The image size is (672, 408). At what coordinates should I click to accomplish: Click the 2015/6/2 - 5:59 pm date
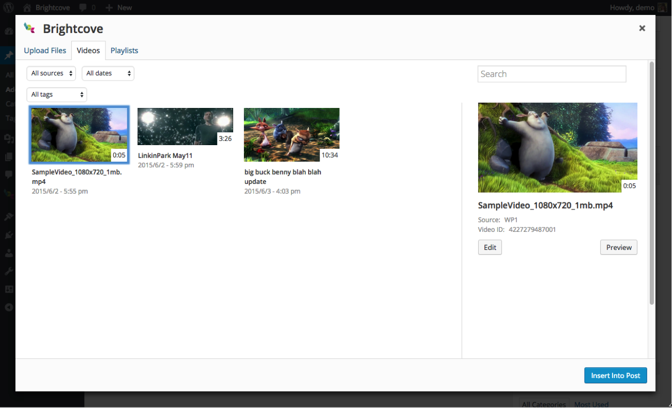[x=166, y=165]
